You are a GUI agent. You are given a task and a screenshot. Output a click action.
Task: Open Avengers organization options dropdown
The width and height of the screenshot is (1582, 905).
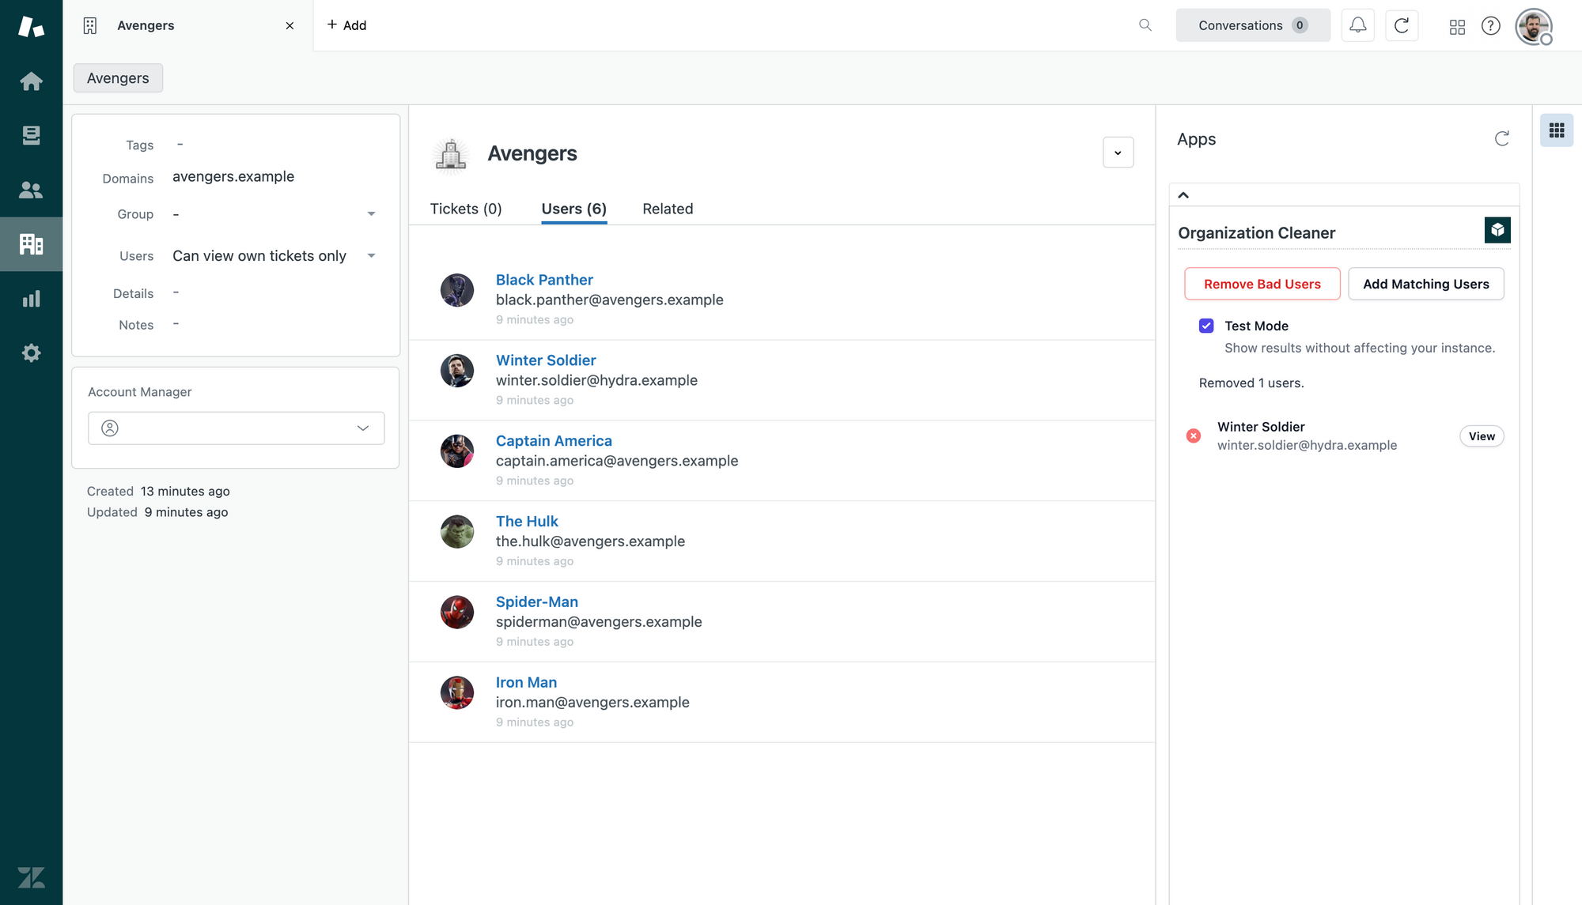pos(1118,153)
